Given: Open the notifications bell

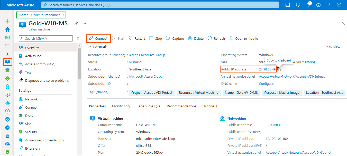Looking at the screenshot, I should tap(308, 5).
